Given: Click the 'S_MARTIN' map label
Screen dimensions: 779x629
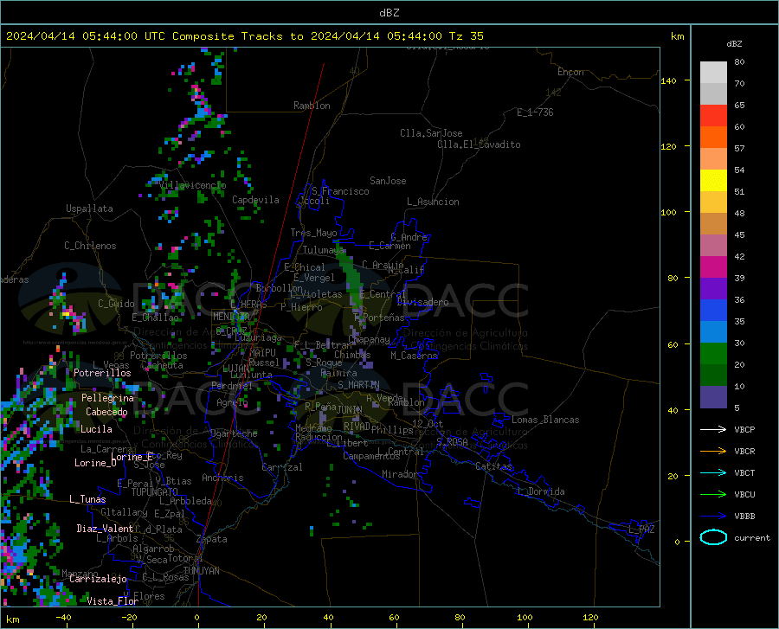Looking at the screenshot, I should coord(358,385).
